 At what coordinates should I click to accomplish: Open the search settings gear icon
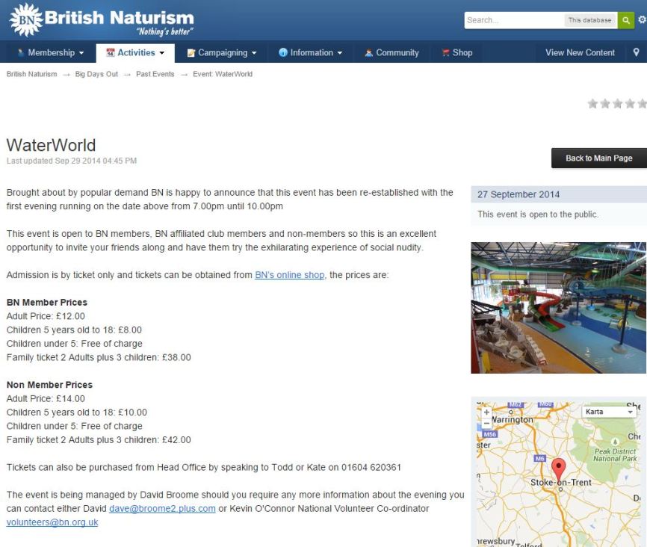click(x=642, y=20)
